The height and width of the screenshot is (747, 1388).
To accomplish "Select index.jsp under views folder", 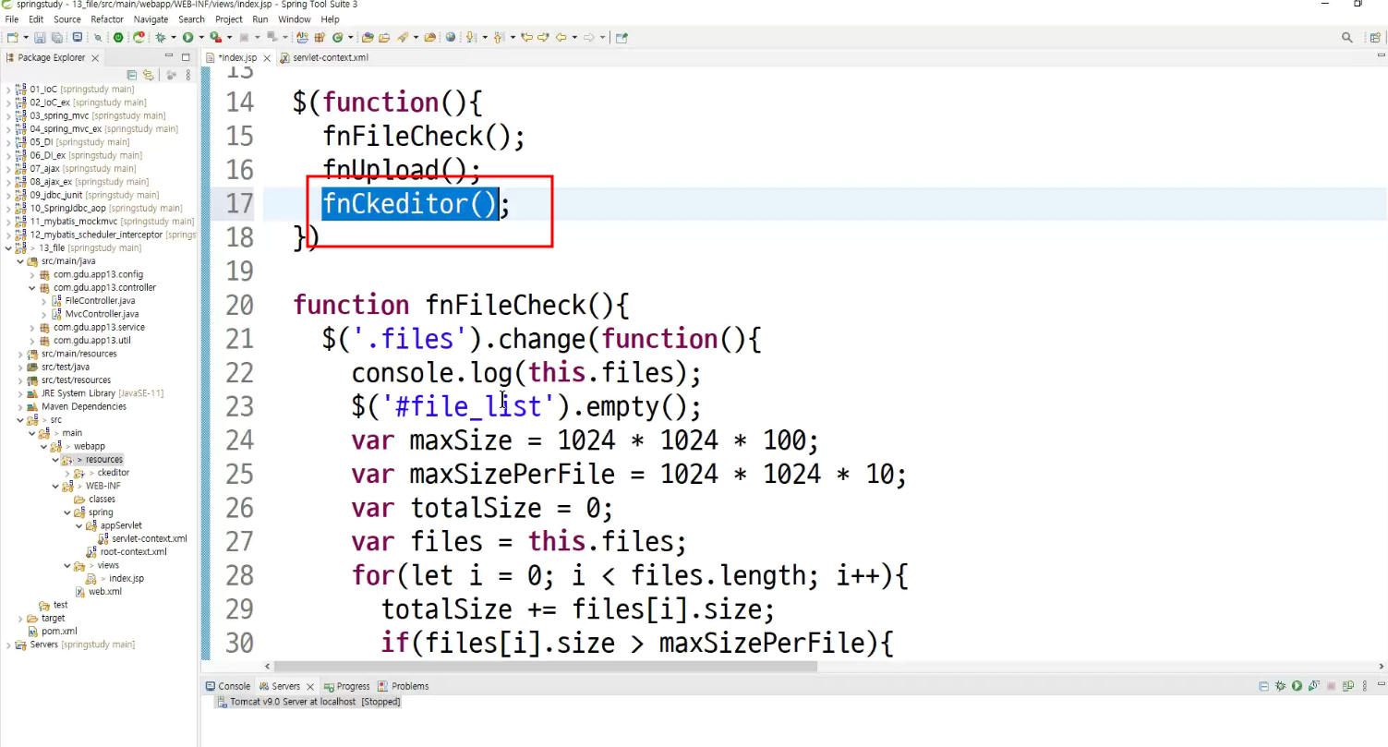I will pyautogui.click(x=127, y=578).
